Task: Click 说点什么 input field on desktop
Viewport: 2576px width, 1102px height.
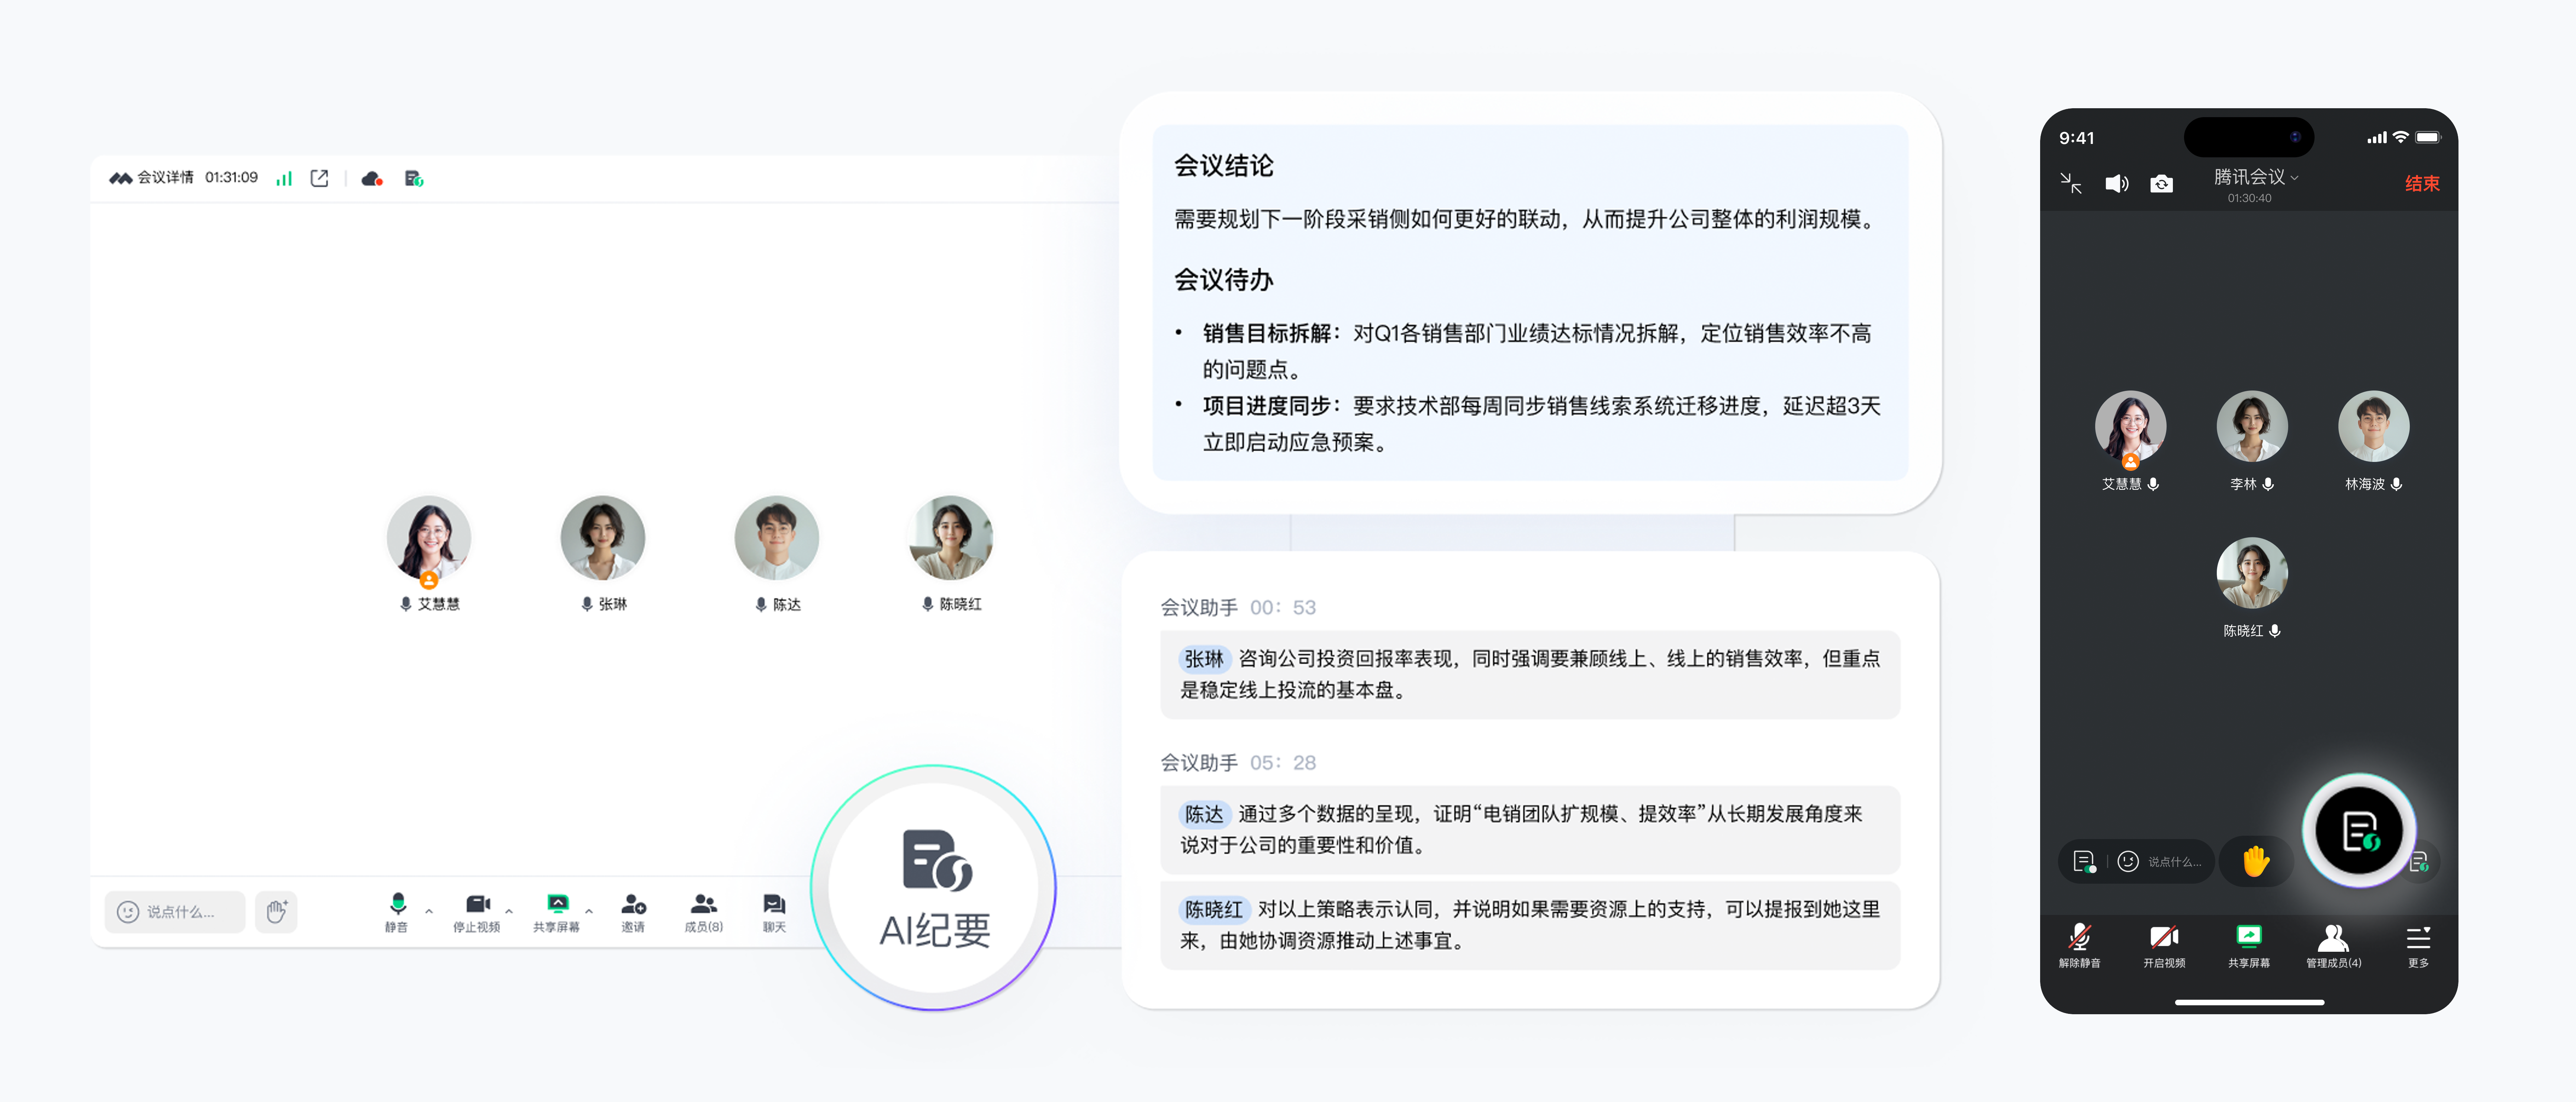Action: click(x=176, y=911)
